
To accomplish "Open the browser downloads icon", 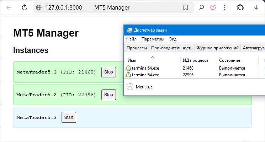I will (256, 7).
